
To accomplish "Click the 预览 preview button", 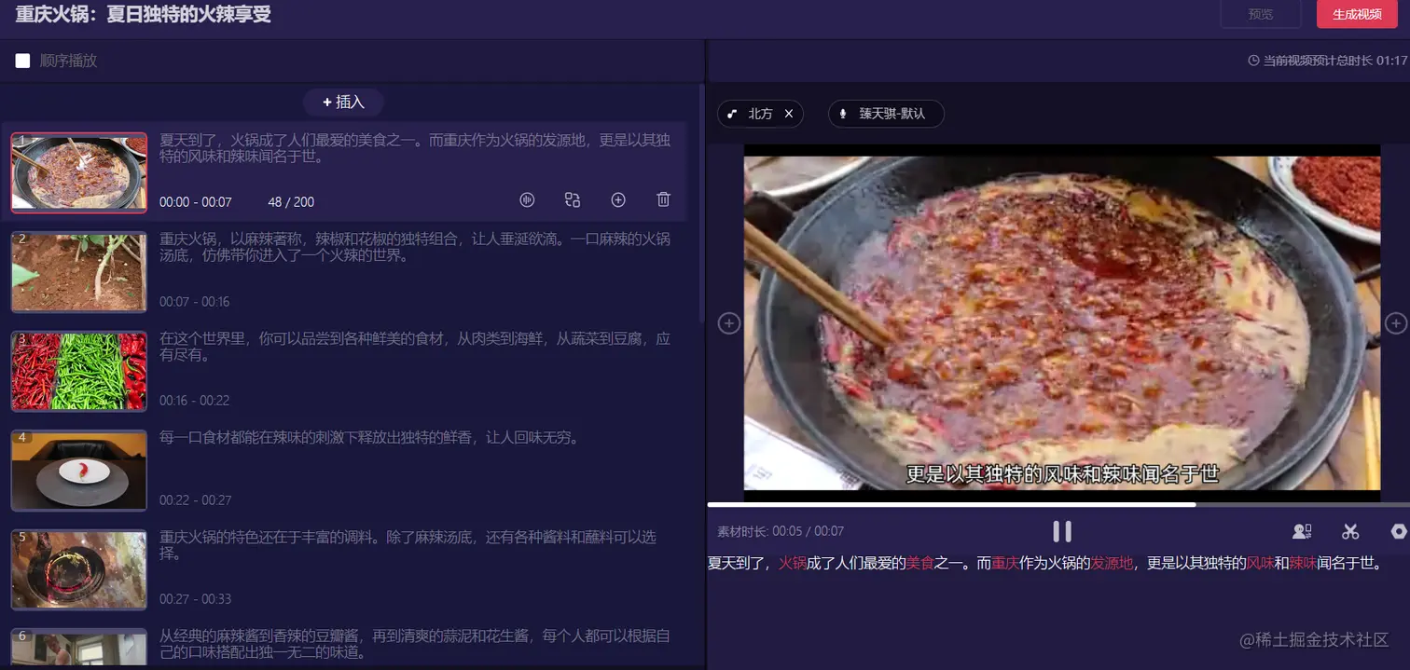I will click(x=1261, y=14).
